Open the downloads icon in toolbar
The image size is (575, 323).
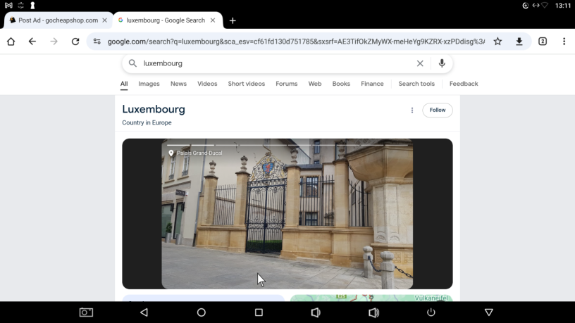coord(519,42)
